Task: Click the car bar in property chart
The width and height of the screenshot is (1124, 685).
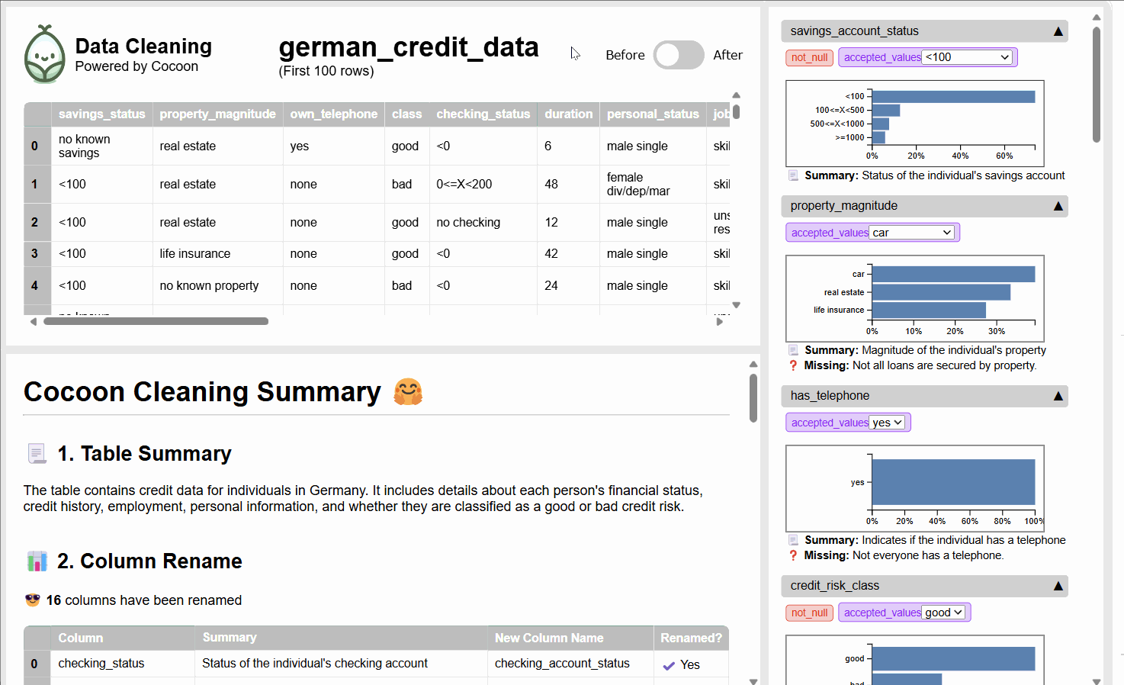Action: point(953,274)
